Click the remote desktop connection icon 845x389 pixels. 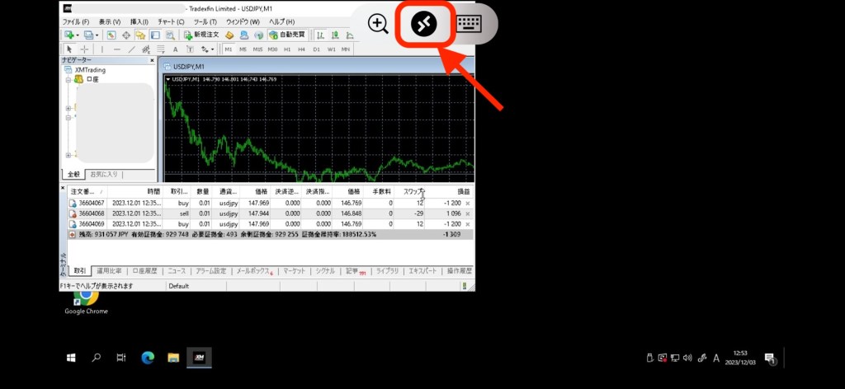click(x=423, y=24)
